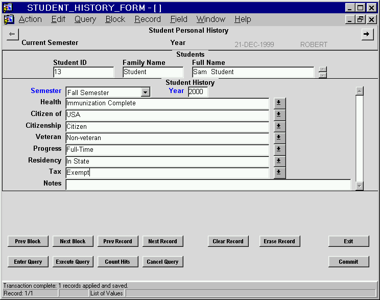
Task: Click the Exit button
Action: [x=349, y=241]
